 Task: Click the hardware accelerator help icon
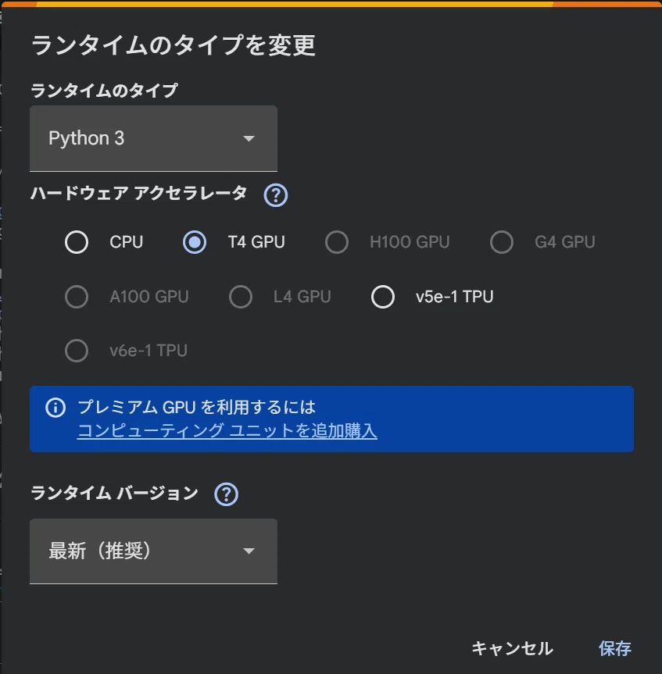[x=275, y=195]
